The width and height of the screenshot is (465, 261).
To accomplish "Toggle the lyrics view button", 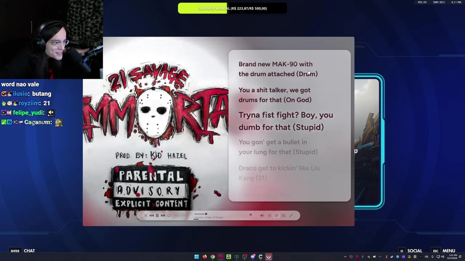I will coord(276,215).
